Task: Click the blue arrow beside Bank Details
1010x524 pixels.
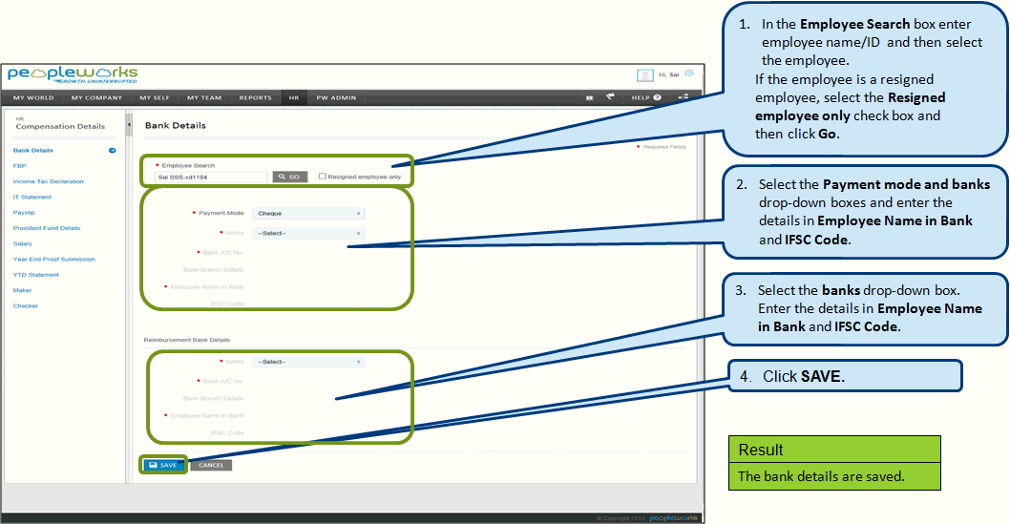Action: 112,150
